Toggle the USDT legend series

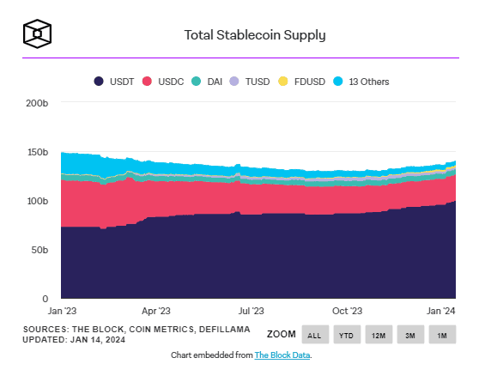pyautogui.click(x=114, y=82)
